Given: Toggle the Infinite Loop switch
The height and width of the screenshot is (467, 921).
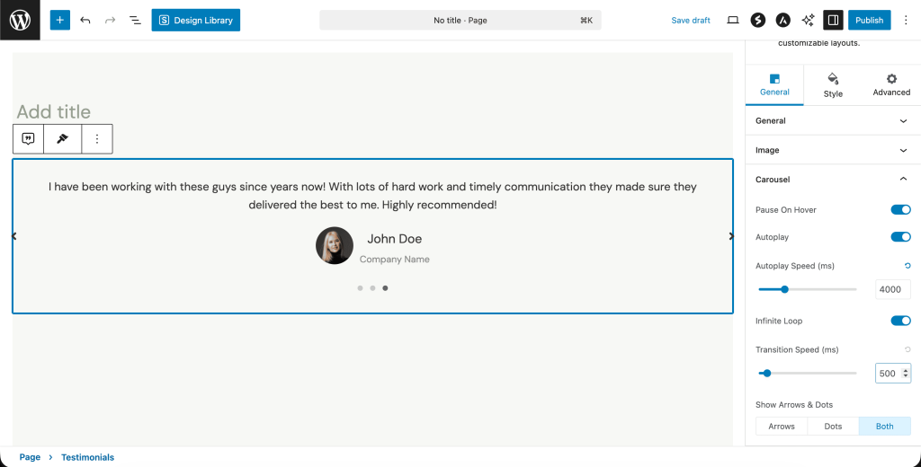Looking at the screenshot, I should click(900, 321).
